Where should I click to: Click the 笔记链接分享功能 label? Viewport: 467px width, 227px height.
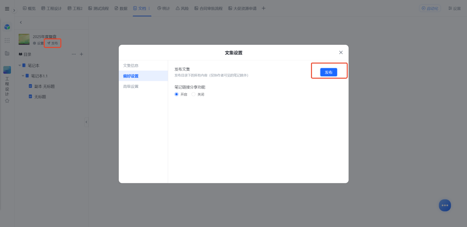[x=190, y=87]
